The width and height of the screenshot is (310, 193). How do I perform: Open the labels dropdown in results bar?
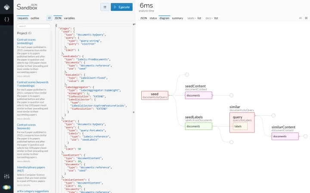(191, 18)
